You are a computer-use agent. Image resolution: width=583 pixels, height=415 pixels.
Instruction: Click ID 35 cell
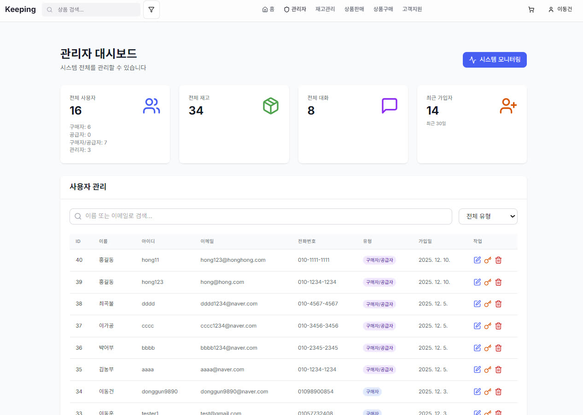coord(79,369)
